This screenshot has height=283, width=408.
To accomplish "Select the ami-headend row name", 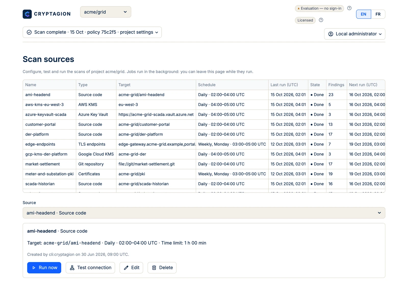I will [38, 95].
